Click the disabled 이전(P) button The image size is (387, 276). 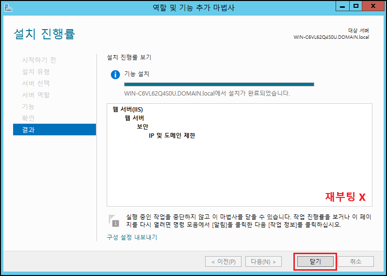coord(223,261)
